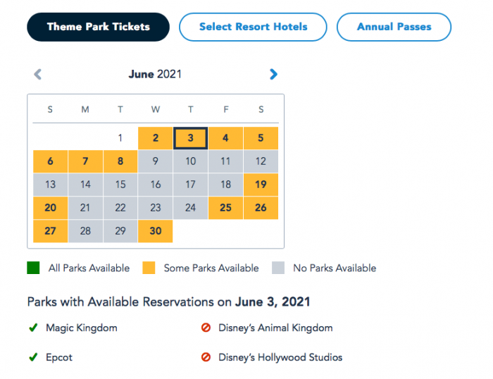Click unavailable icon beside Disney's Hollywood Studios
Screen dimensions: 493x379
tap(206, 357)
